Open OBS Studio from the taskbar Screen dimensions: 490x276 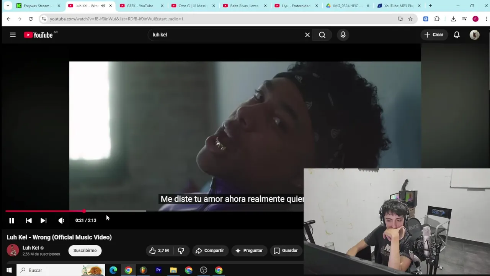click(x=204, y=270)
